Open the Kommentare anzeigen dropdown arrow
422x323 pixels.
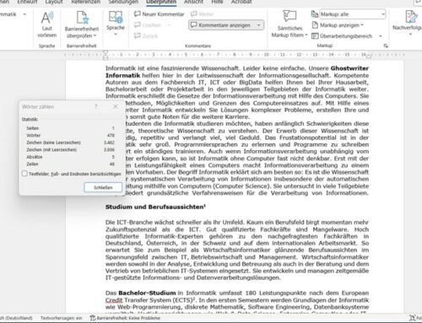coord(259,25)
